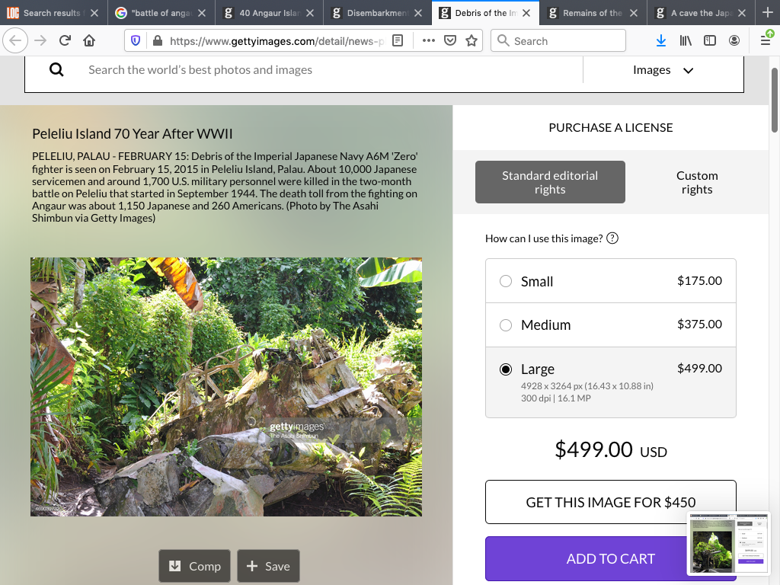This screenshot has width=780, height=585.
Task: Click the Getty search magnifier icon
Action: [56, 70]
